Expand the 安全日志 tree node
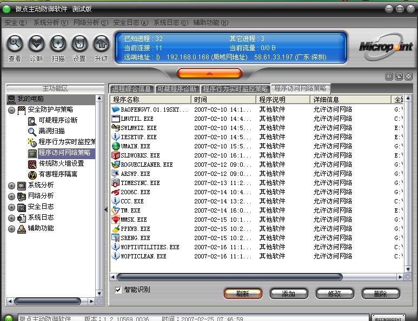The width and height of the screenshot is (418, 321). click(11, 207)
